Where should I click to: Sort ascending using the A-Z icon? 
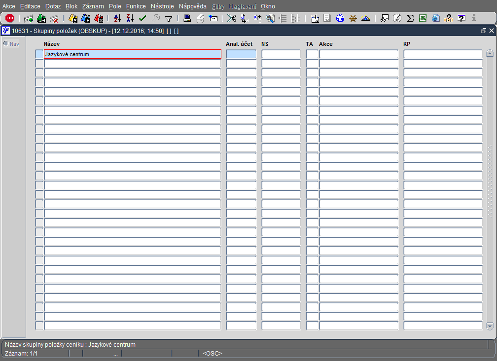coord(117,18)
